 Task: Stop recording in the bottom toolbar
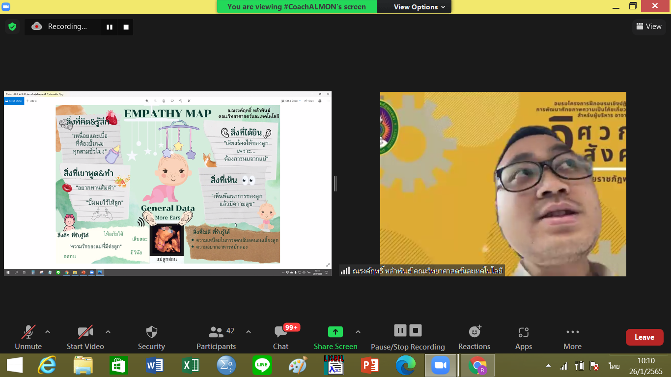coord(416,330)
